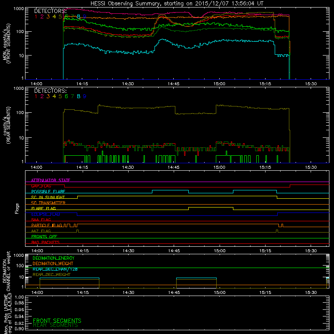Click the DECIMATION_WEIGHT legend label
Screen dimensions: 334x334
[x=53, y=263]
